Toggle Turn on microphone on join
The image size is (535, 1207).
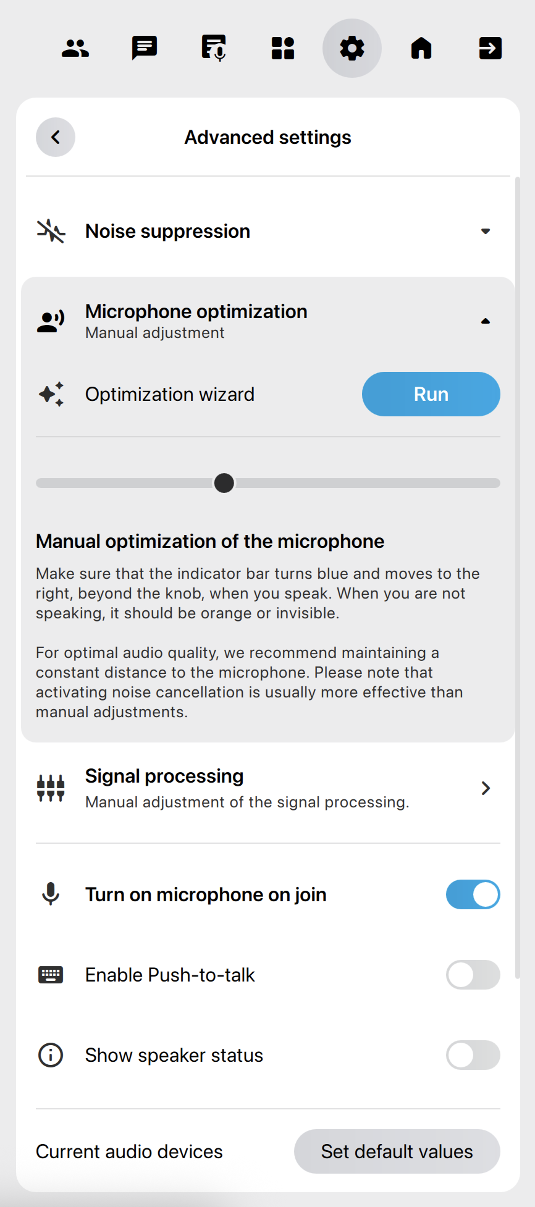tap(473, 894)
